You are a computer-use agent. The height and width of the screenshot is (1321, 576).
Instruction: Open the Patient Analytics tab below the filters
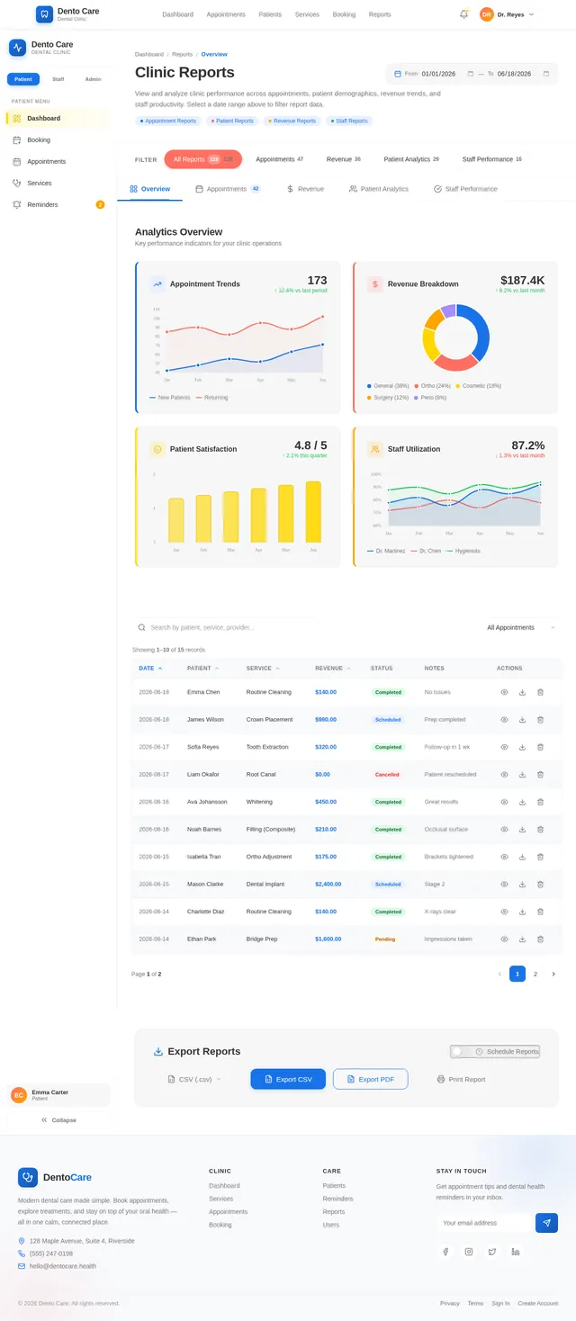click(x=379, y=189)
